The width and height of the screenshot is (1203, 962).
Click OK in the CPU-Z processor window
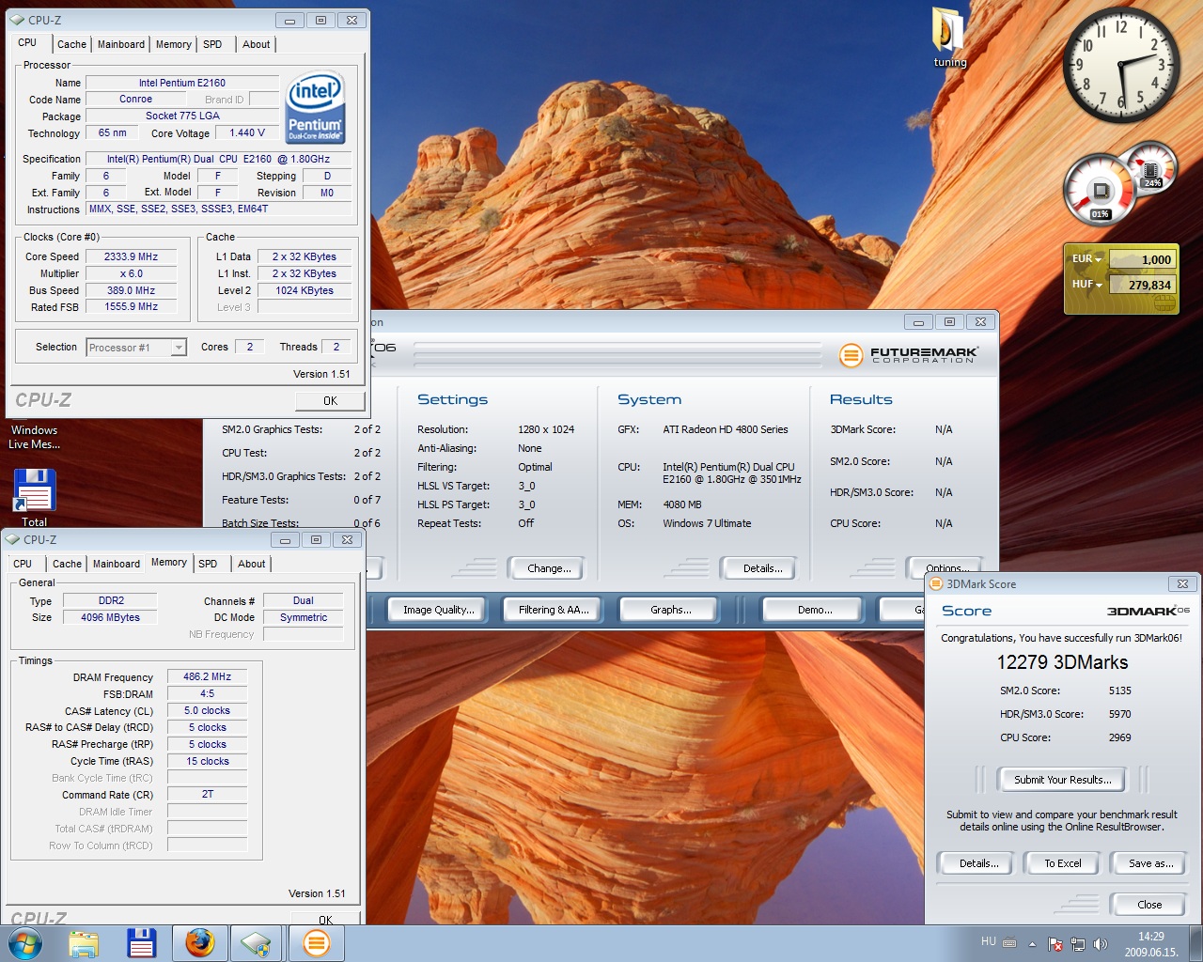(x=330, y=400)
